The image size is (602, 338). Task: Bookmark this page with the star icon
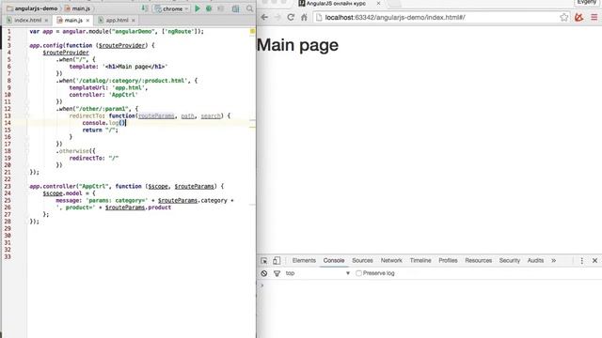tap(564, 17)
